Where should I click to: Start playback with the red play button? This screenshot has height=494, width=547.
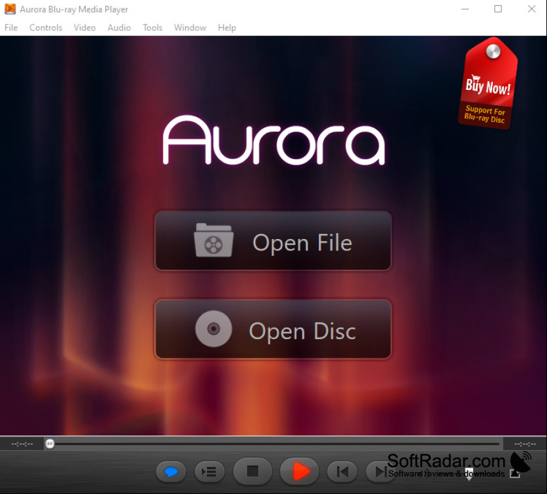click(300, 472)
